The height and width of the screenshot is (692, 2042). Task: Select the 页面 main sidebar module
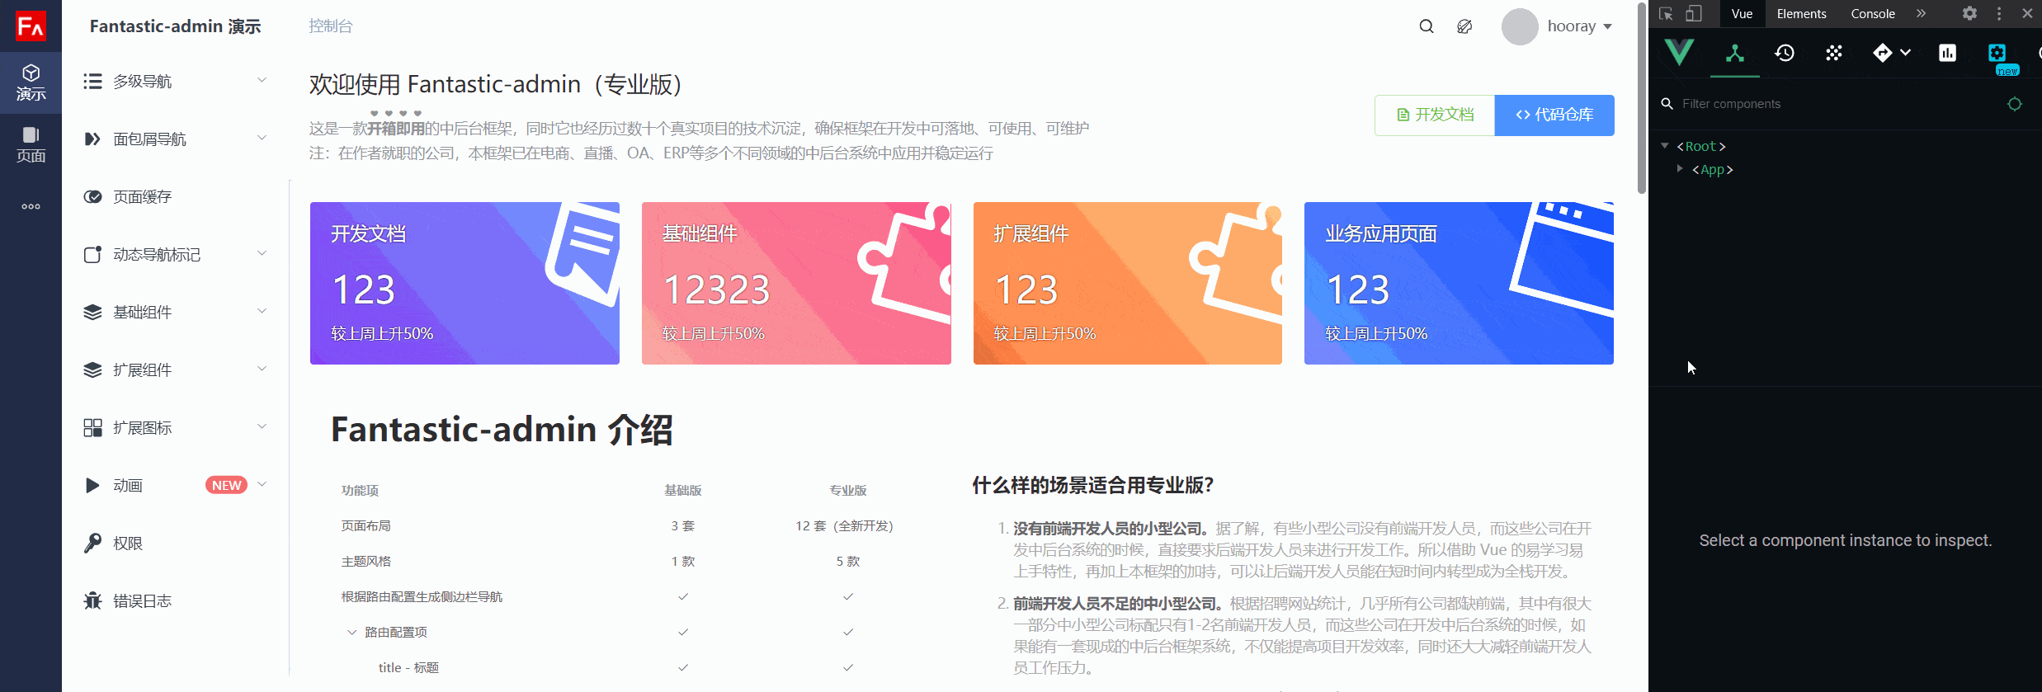tap(31, 144)
